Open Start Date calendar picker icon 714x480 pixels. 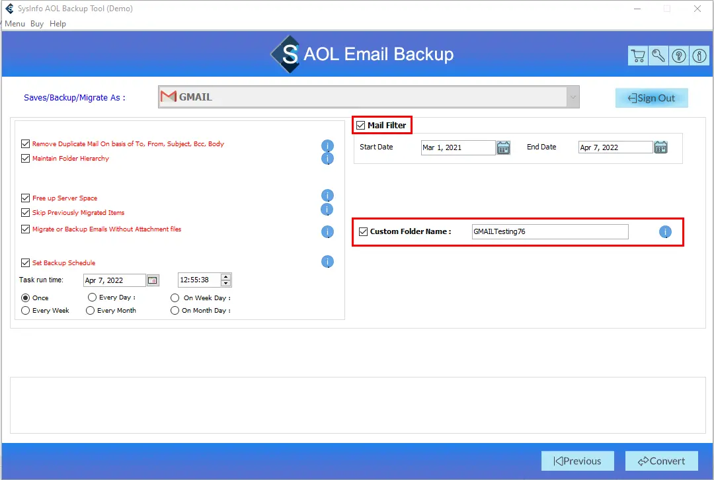click(x=504, y=147)
